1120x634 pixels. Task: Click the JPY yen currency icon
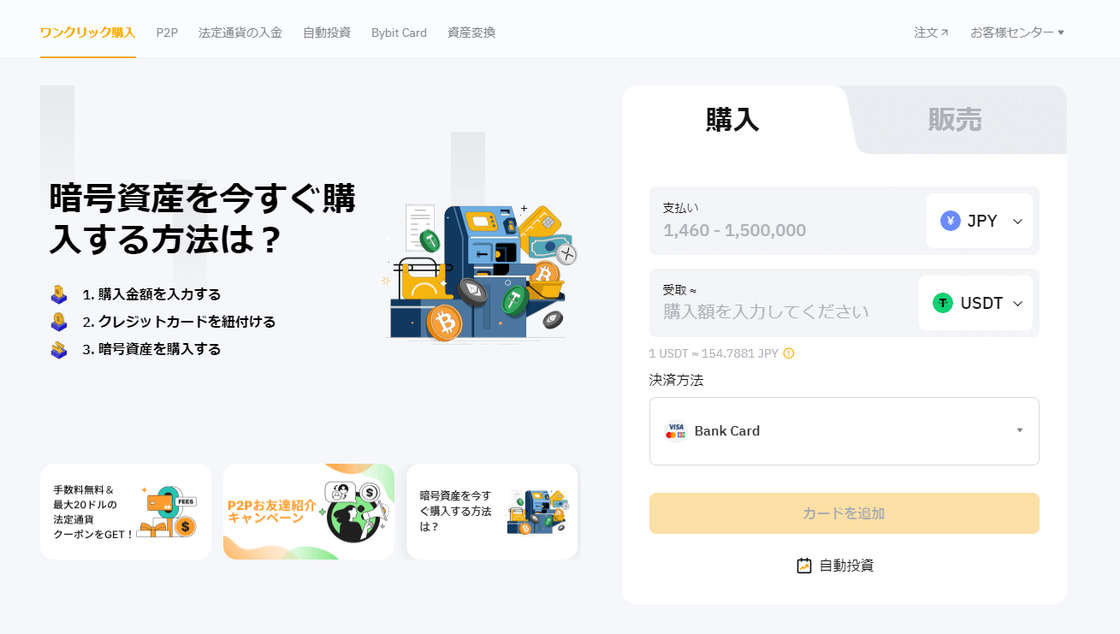coord(951,221)
